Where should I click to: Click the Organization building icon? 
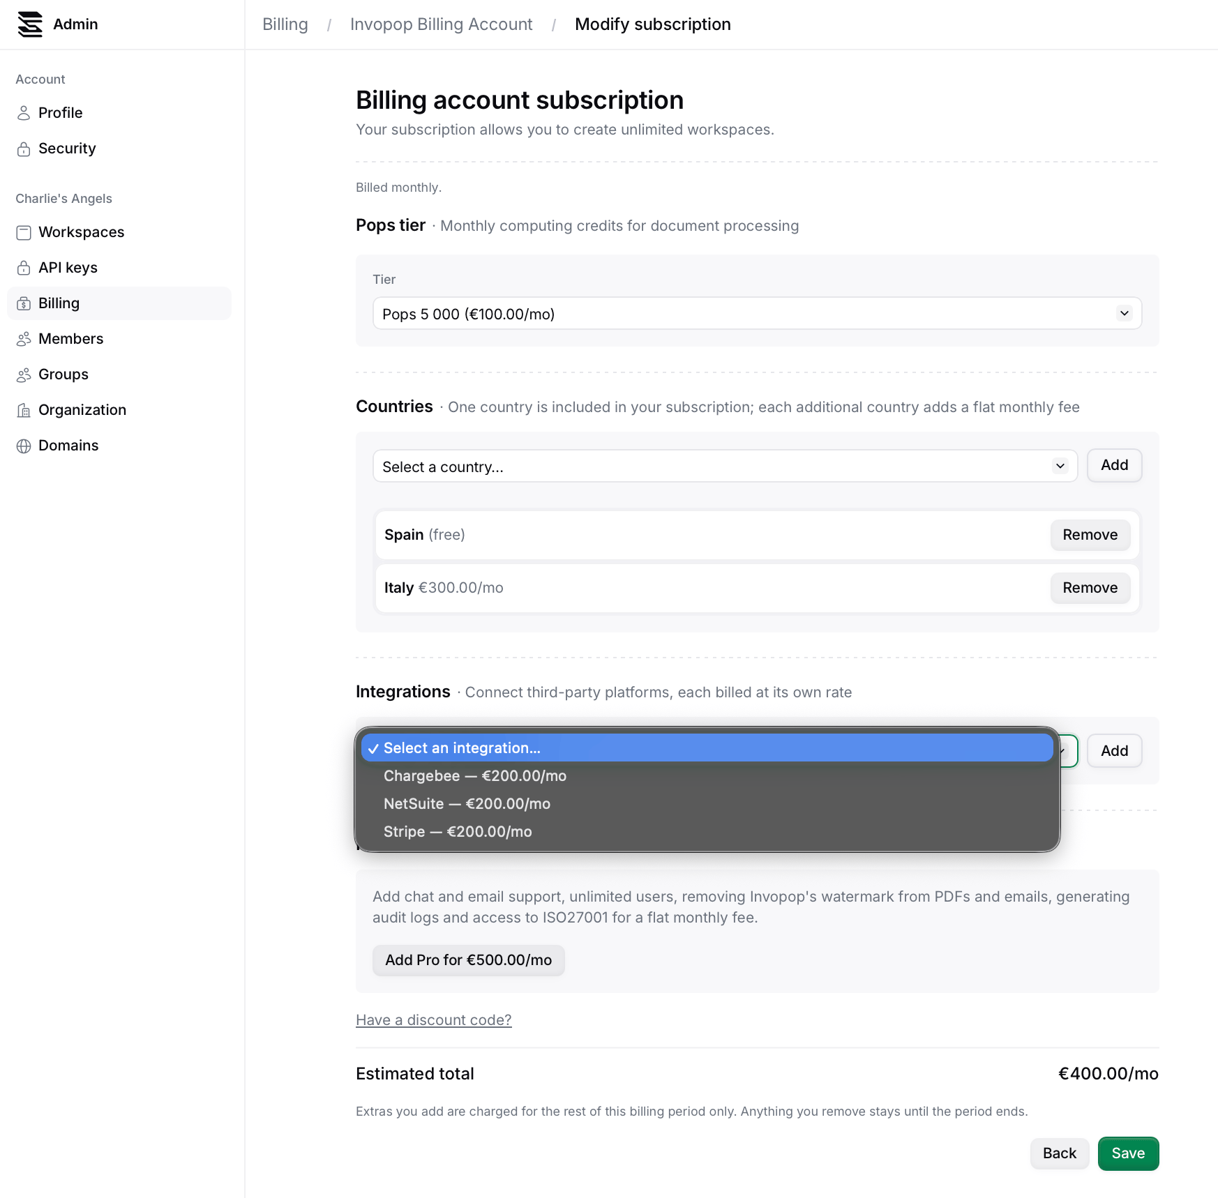pos(24,410)
